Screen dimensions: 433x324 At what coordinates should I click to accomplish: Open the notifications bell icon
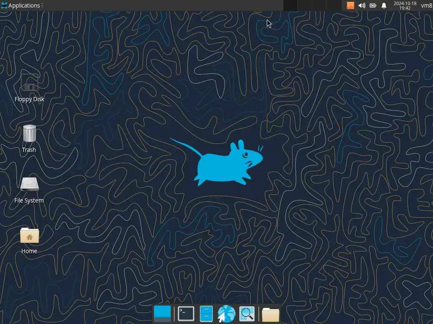click(384, 5)
